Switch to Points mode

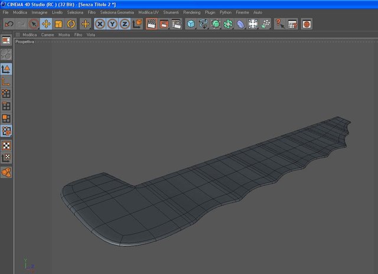(x=6, y=94)
